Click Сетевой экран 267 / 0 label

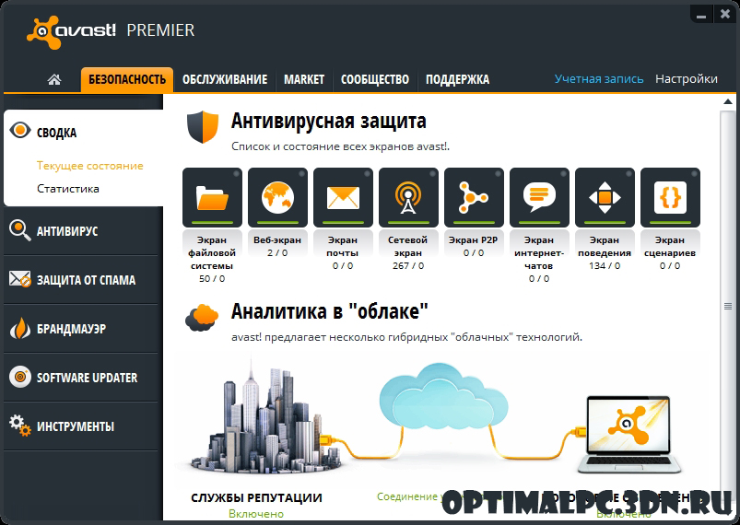408,253
